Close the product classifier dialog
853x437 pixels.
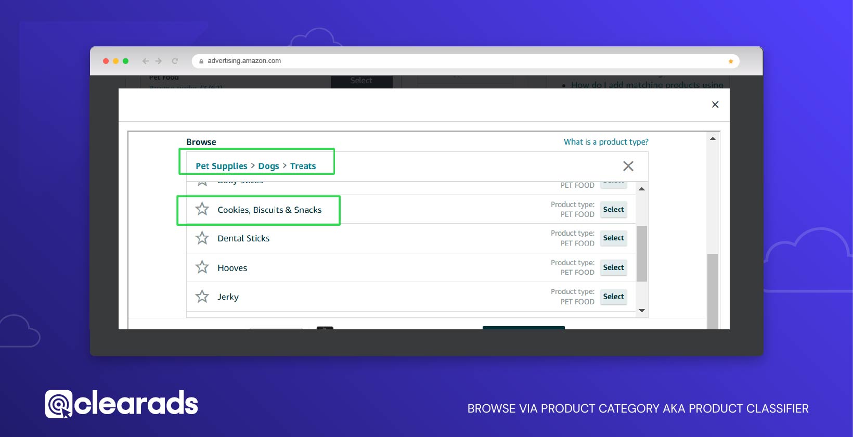[715, 105]
